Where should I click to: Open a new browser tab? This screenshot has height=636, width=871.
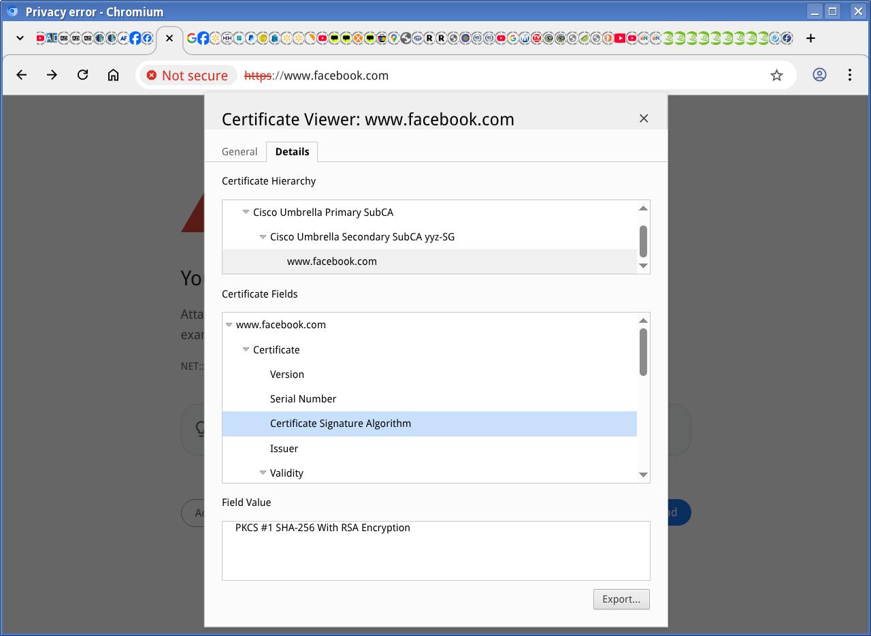coord(810,38)
